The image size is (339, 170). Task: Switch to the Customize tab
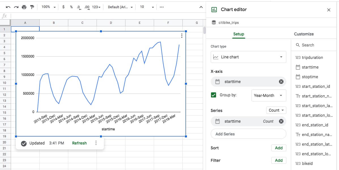pyautogui.click(x=304, y=34)
